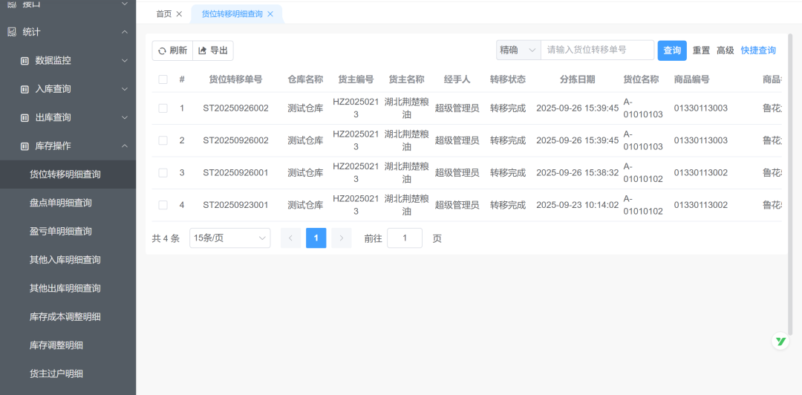Collapse the 库存操作 menu section

point(124,146)
